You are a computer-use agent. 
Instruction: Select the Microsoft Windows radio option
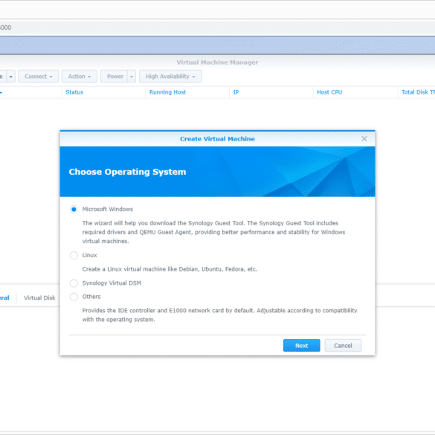(74, 209)
